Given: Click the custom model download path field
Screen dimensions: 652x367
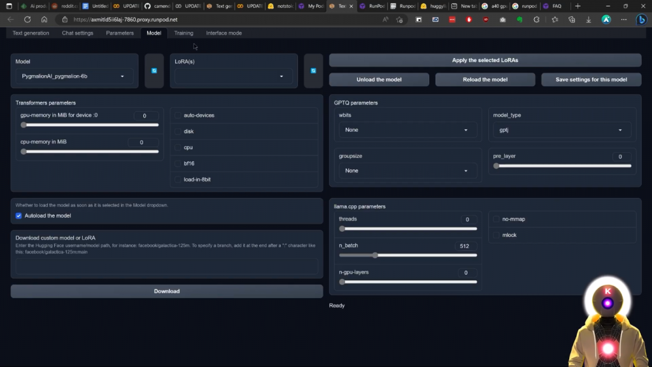Looking at the screenshot, I should coord(167,266).
